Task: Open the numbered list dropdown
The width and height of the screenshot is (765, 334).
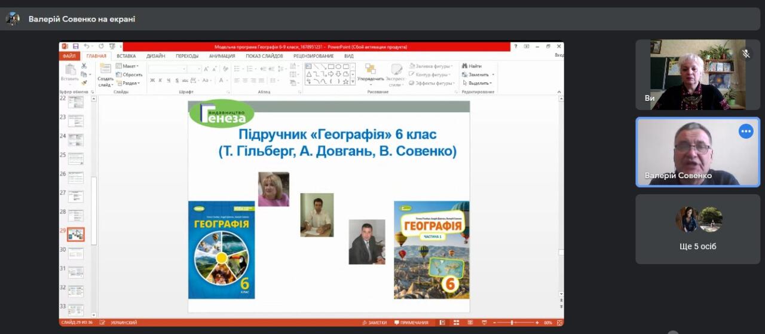Action: click(x=256, y=69)
